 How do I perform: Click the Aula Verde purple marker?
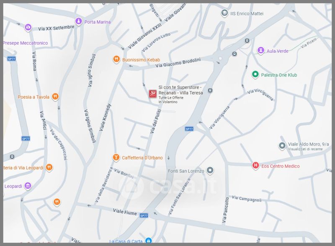(261, 51)
